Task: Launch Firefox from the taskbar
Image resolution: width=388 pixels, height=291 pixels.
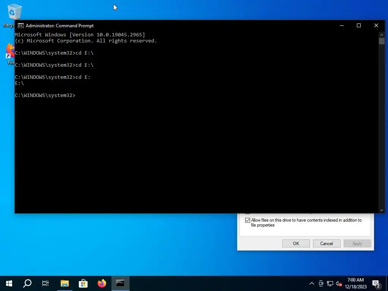Action: click(x=102, y=283)
